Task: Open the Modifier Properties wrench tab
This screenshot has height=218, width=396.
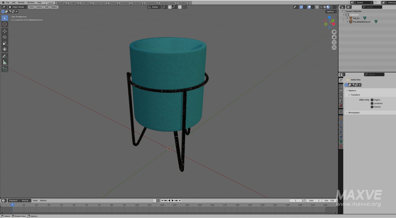Action: (341, 123)
